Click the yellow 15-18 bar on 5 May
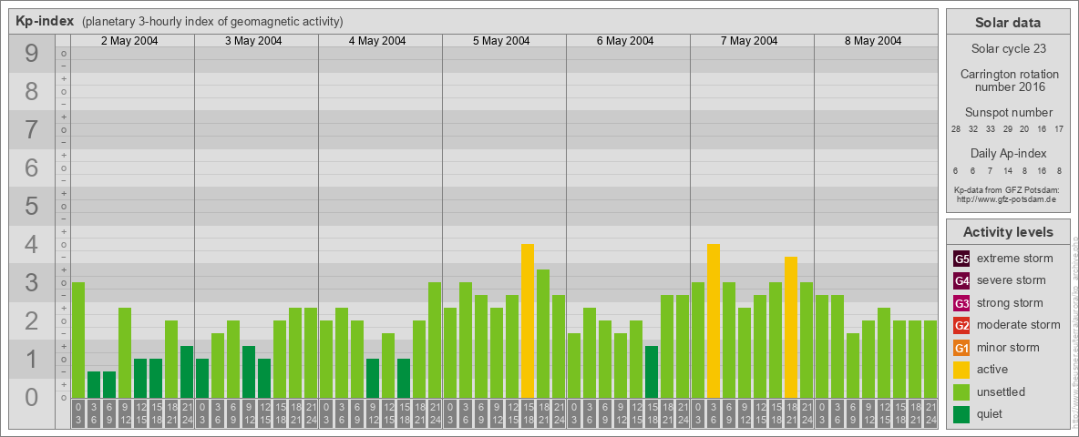 pyautogui.click(x=528, y=320)
